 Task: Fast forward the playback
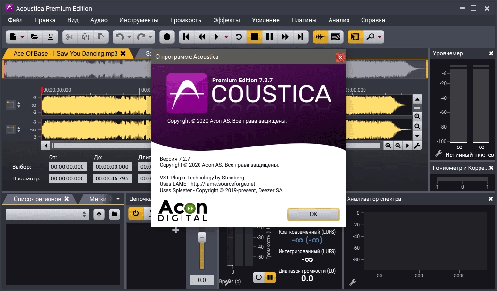coord(285,37)
